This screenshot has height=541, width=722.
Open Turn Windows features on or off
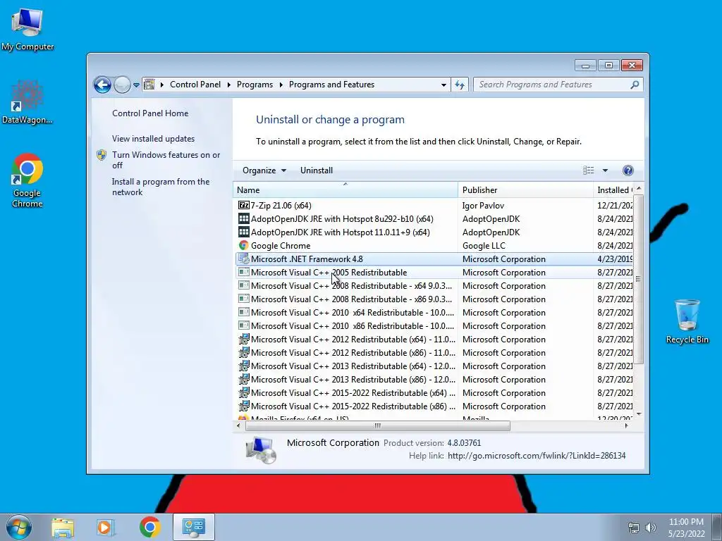tap(166, 160)
